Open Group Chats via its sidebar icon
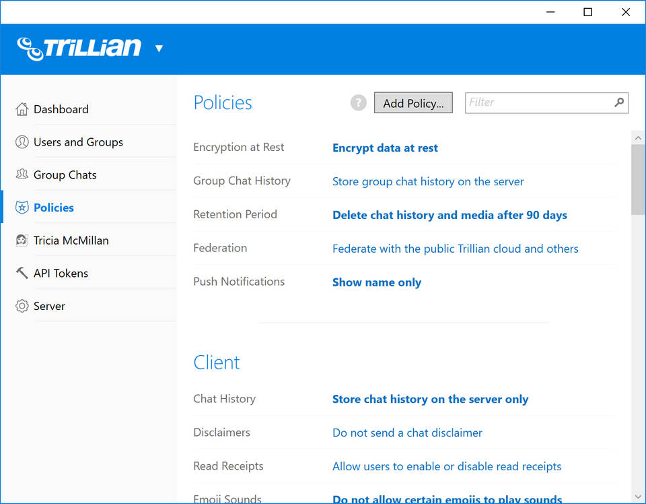The width and height of the screenshot is (646, 504). pyautogui.click(x=20, y=175)
